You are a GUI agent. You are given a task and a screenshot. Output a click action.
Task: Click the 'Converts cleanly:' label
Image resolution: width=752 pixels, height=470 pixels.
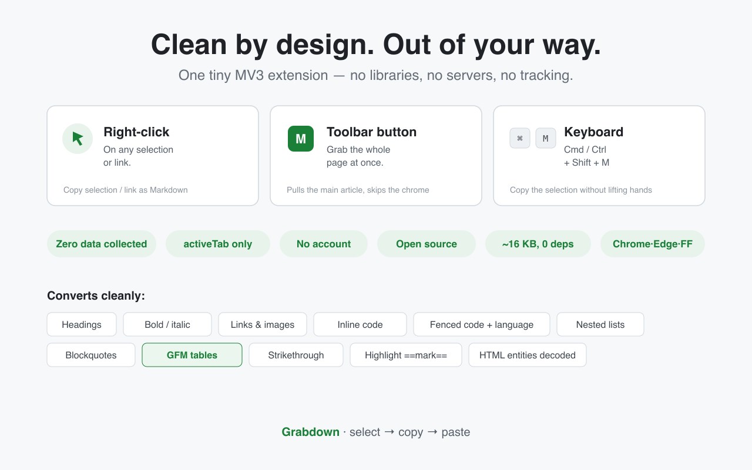[x=96, y=296]
